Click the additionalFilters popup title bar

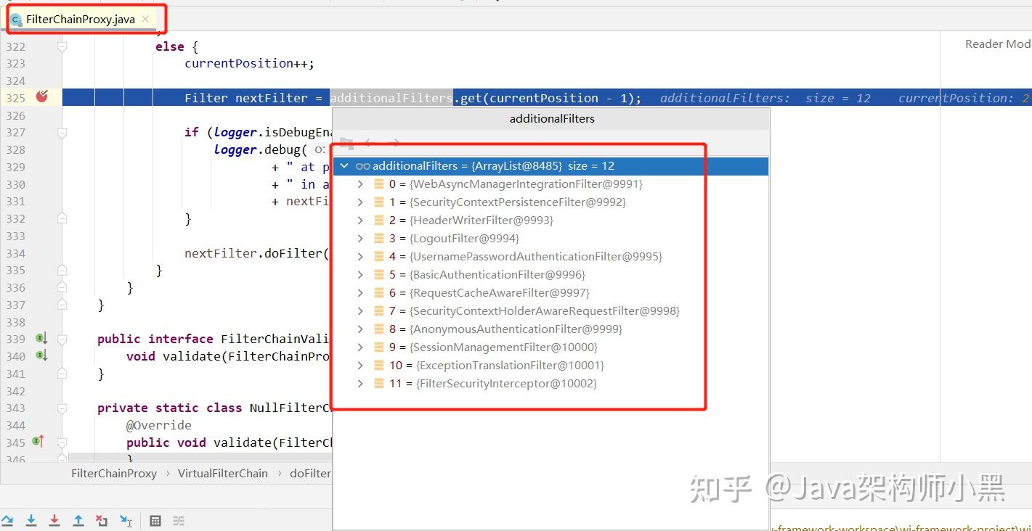point(552,119)
